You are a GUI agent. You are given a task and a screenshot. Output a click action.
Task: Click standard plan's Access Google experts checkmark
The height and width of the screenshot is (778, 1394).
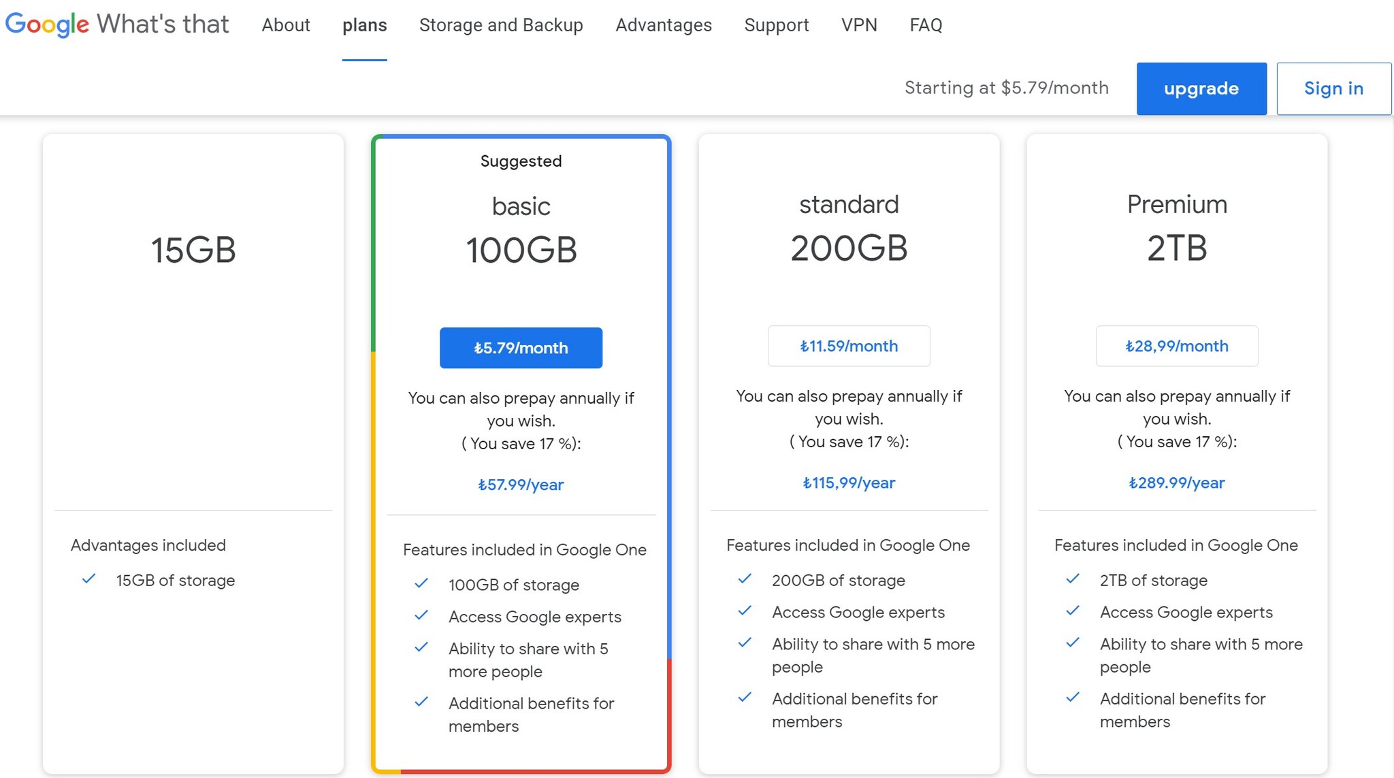745,611
